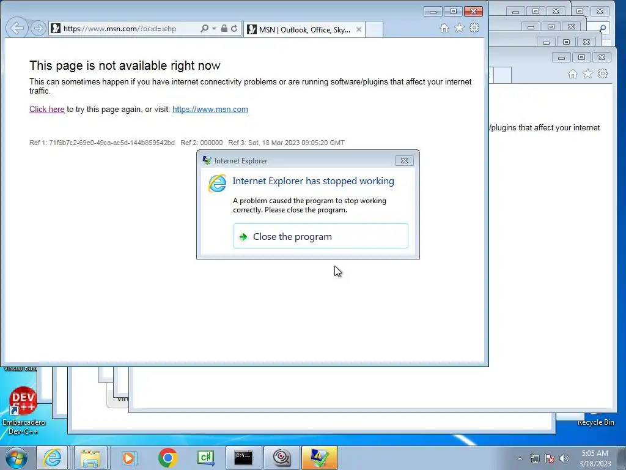Viewport: 626px width, 470px height.
Task: Launch Windows Media Player from taskbar
Action: click(x=128, y=458)
